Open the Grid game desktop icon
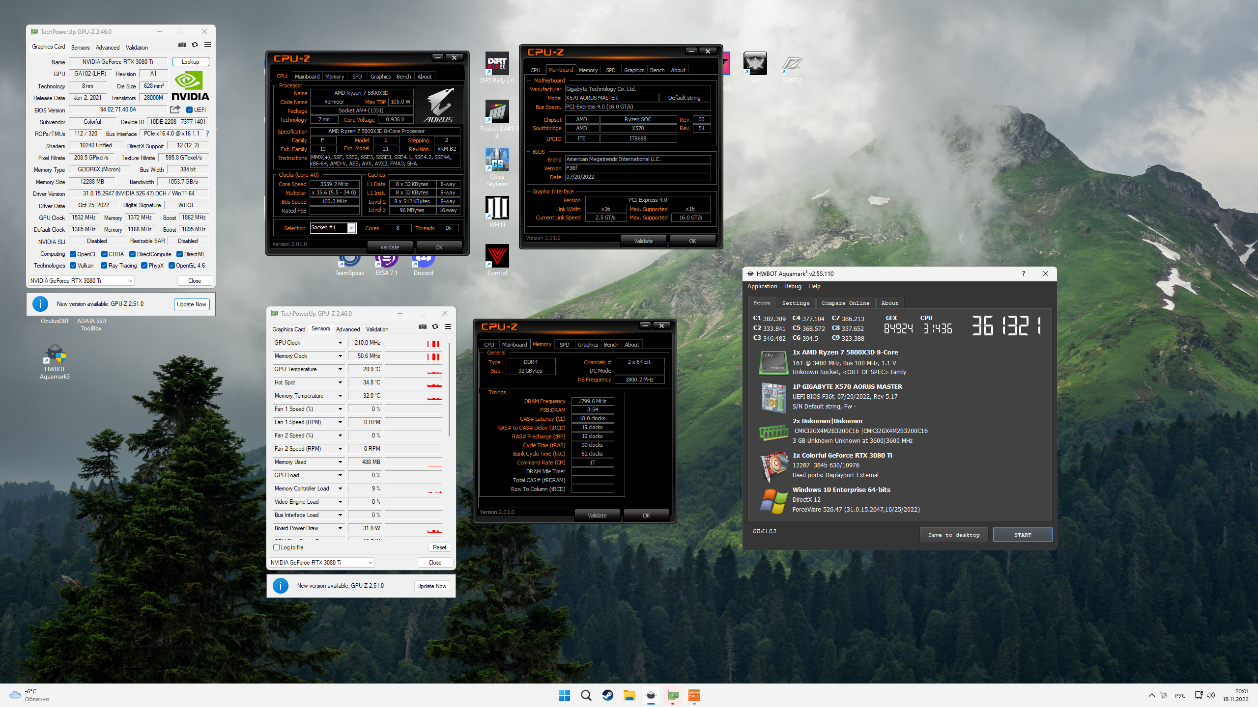Viewport: 1258px width, 707px height. tap(755, 68)
